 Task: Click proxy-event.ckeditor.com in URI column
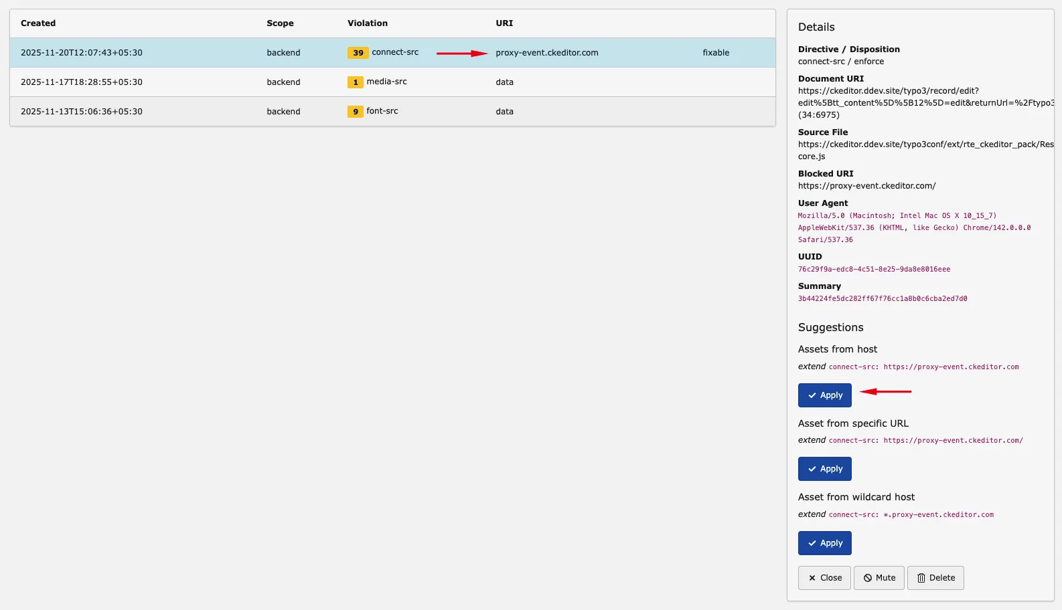(547, 53)
